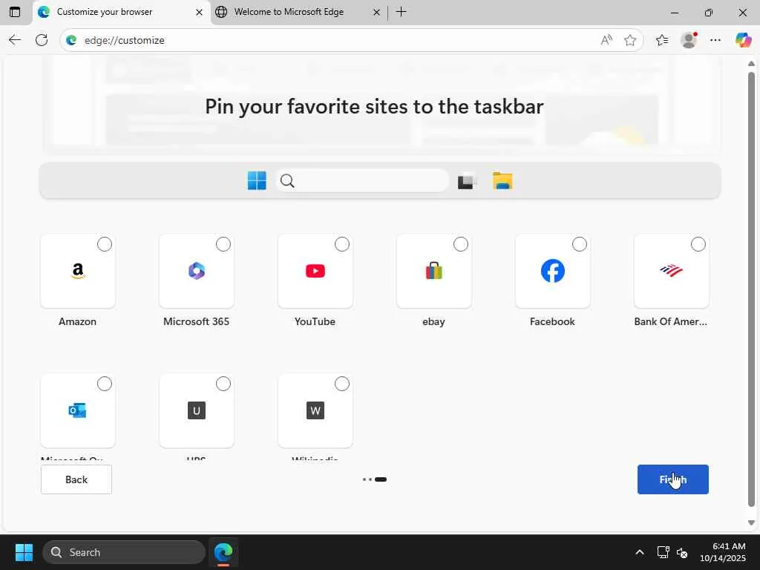760x570 pixels.
Task: Open the network status tray icon
Action: pos(663,552)
